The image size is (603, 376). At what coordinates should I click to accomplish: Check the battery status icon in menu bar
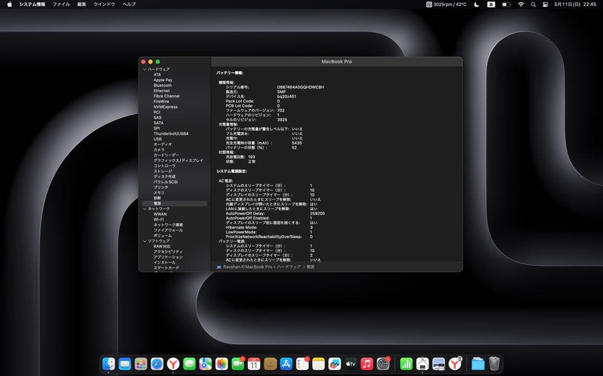click(x=506, y=4)
